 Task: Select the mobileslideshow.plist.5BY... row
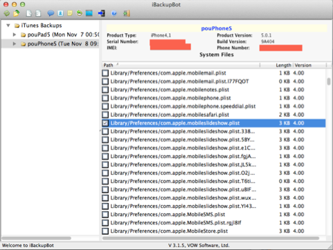214,140
